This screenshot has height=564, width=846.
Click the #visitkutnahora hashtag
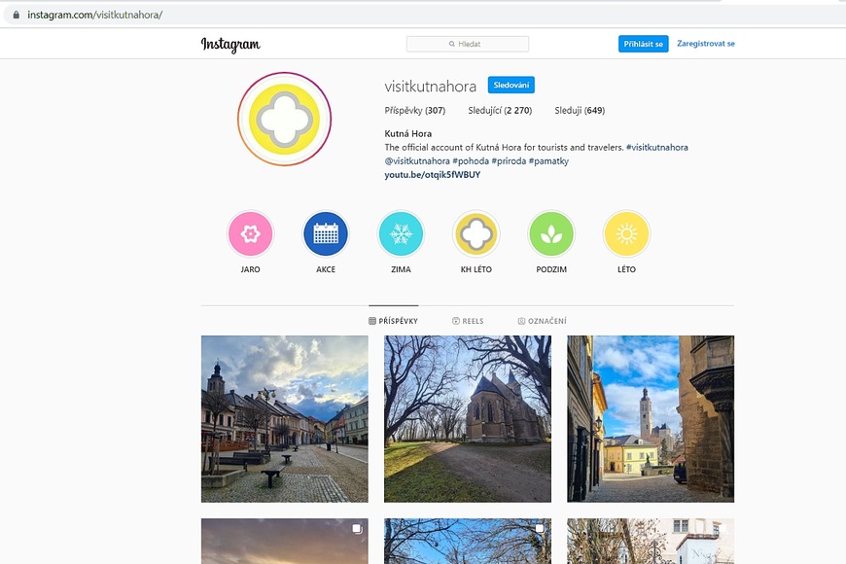coord(656,148)
